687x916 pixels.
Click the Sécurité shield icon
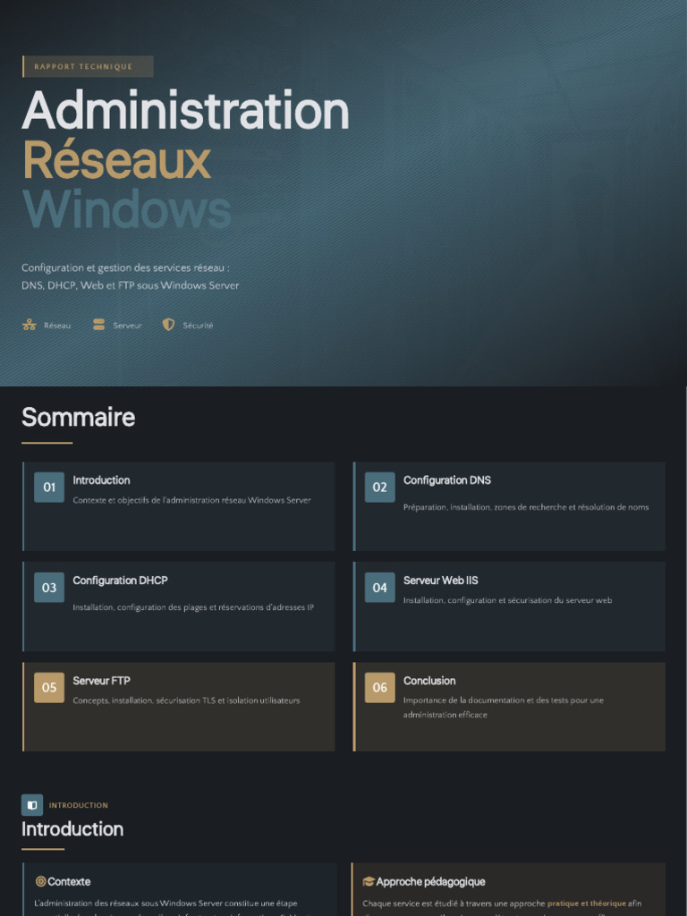coord(168,325)
